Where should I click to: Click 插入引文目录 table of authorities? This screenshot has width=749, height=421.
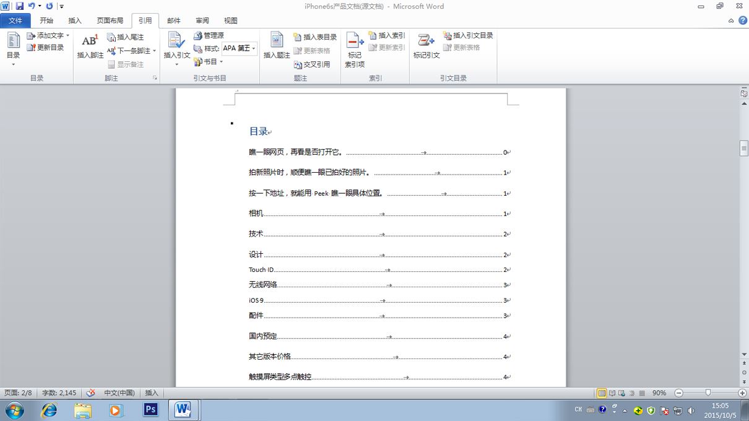tap(469, 35)
